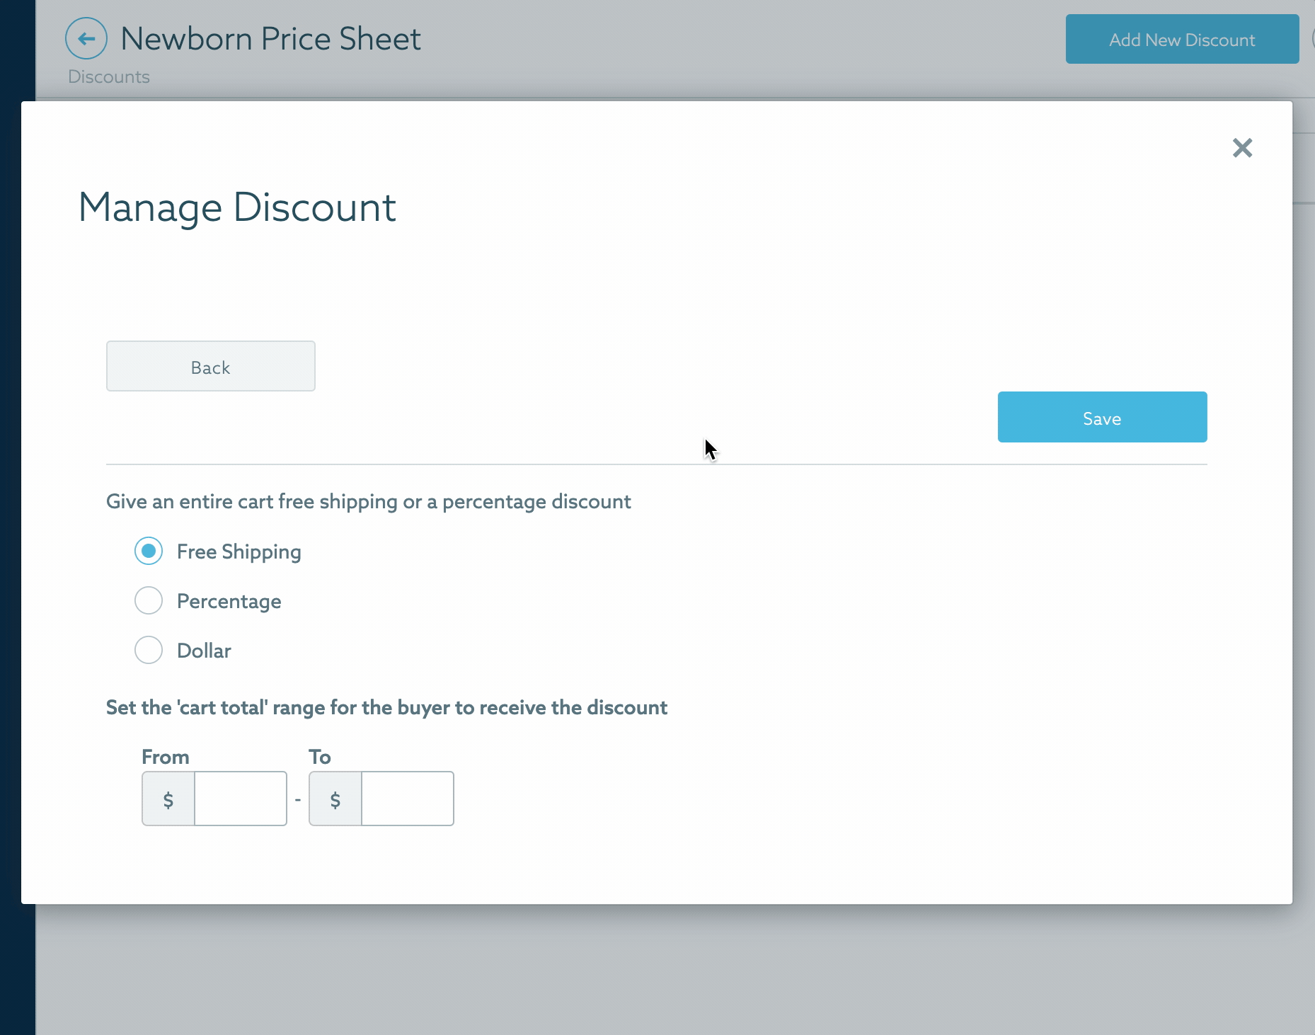Click the To cart total input field
Screen dimensions: 1315x1035
click(x=408, y=799)
